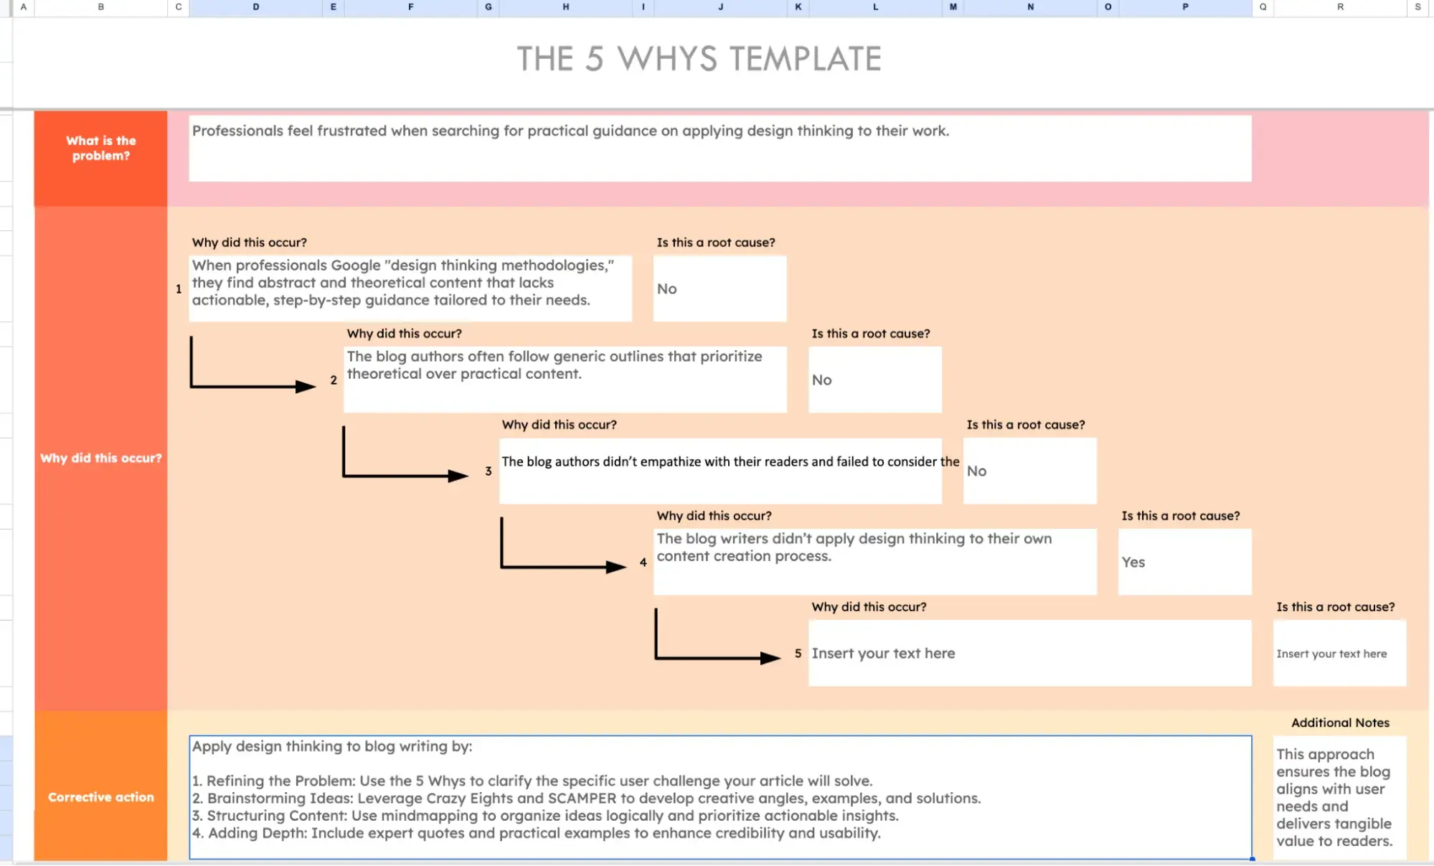This screenshot has height=866, width=1434.
Task: Select column I header
Action: 643,7
